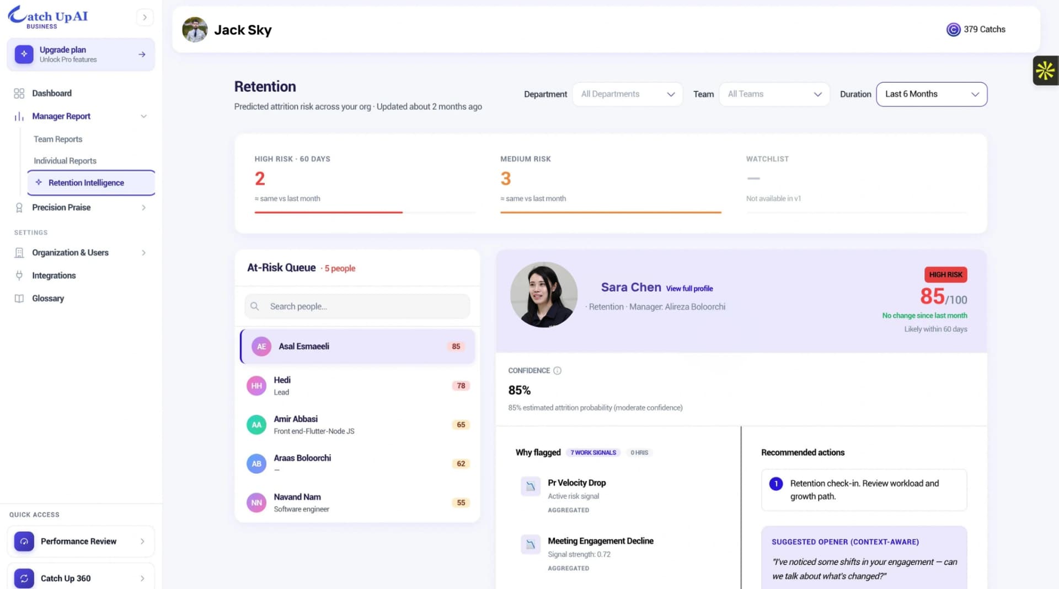Click the HIGH RISK red badge
Viewport: 1059px width, 589px height.
click(945, 275)
